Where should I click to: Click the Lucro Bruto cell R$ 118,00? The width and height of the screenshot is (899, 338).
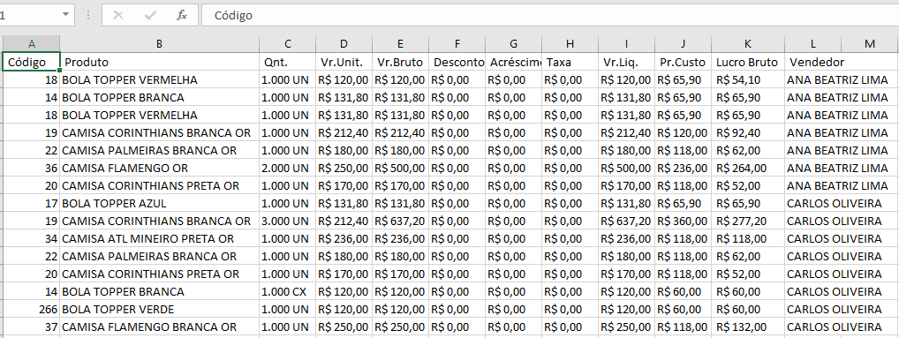(x=748, y=239)
